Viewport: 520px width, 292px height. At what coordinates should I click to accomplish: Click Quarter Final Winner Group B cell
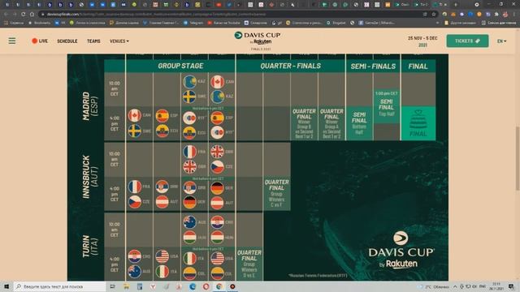point(304,123)
